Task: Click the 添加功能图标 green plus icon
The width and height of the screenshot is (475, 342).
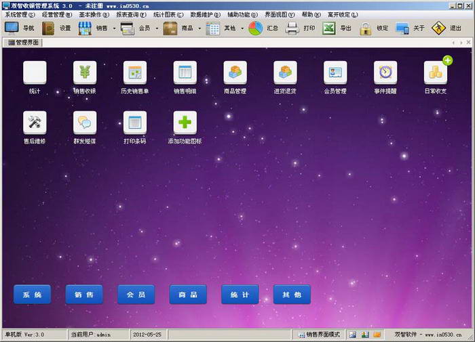Action: pos(185,123)
